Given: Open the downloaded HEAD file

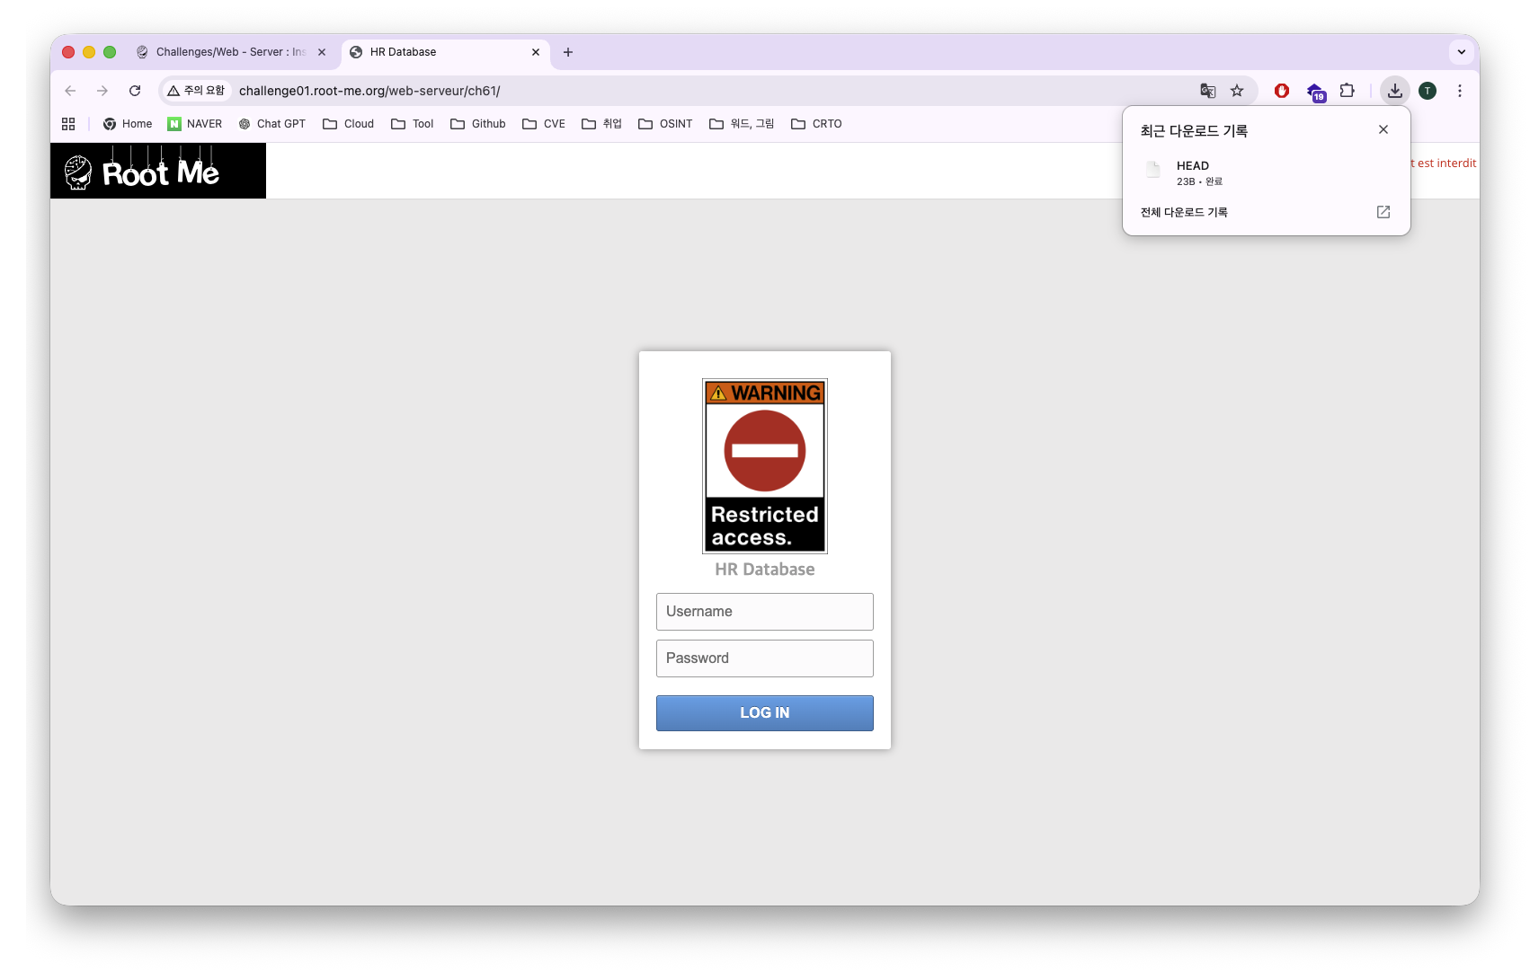Looking at the screenshot, I should pos(1266,172).
